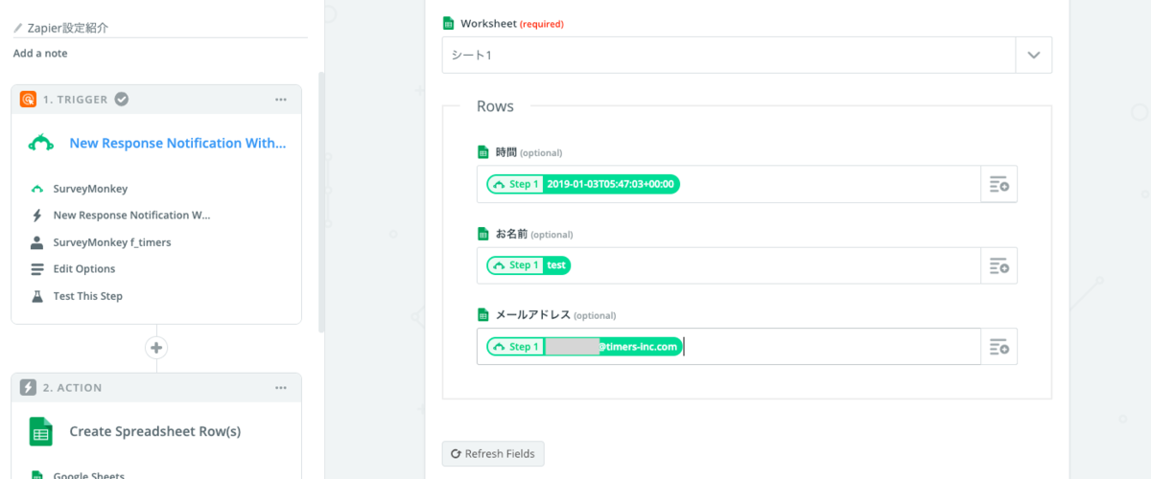Click the Step 1 test pill
1151x479 pixels.
(x=529, y=265)
